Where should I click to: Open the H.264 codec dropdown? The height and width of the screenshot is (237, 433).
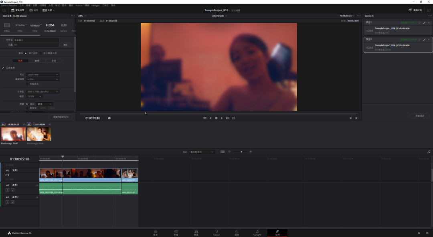click(42, 79)
